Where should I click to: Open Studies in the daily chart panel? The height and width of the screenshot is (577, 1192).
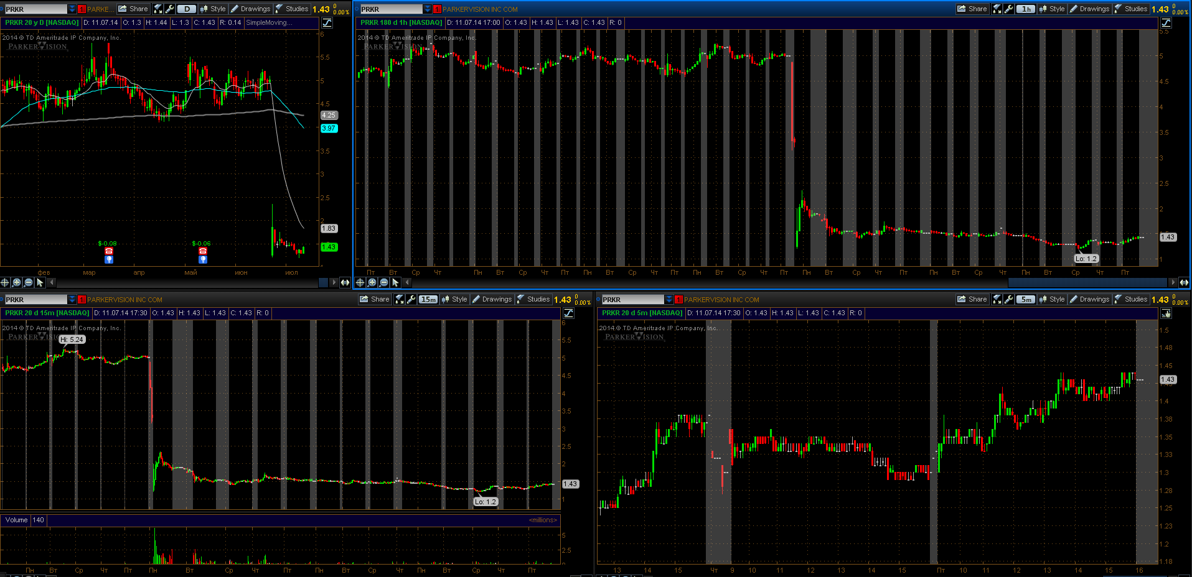(292, 9)
